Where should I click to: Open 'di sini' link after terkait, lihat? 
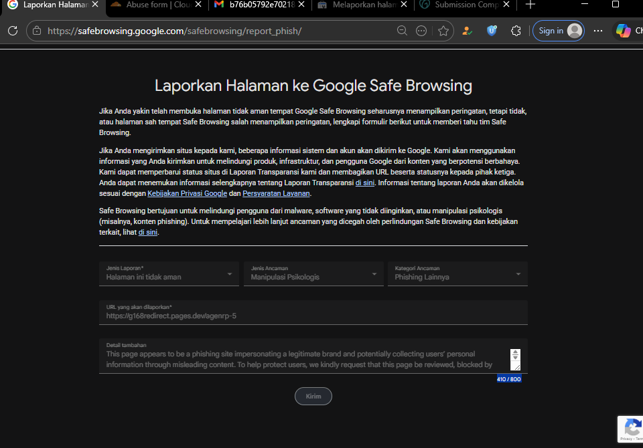(x=147, y=232)
